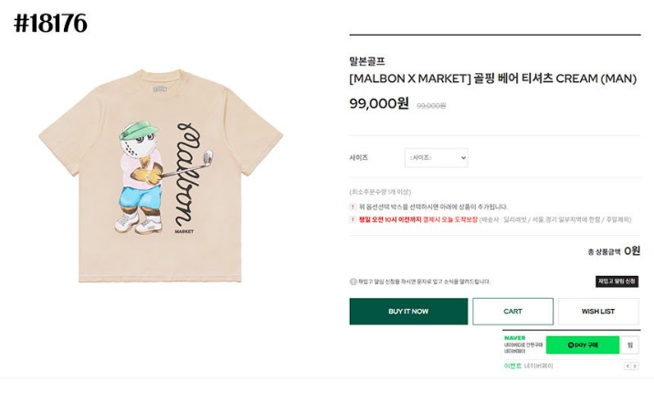Click the green BUY IT NOW button

pyautogui.click(x=408, y=312)
